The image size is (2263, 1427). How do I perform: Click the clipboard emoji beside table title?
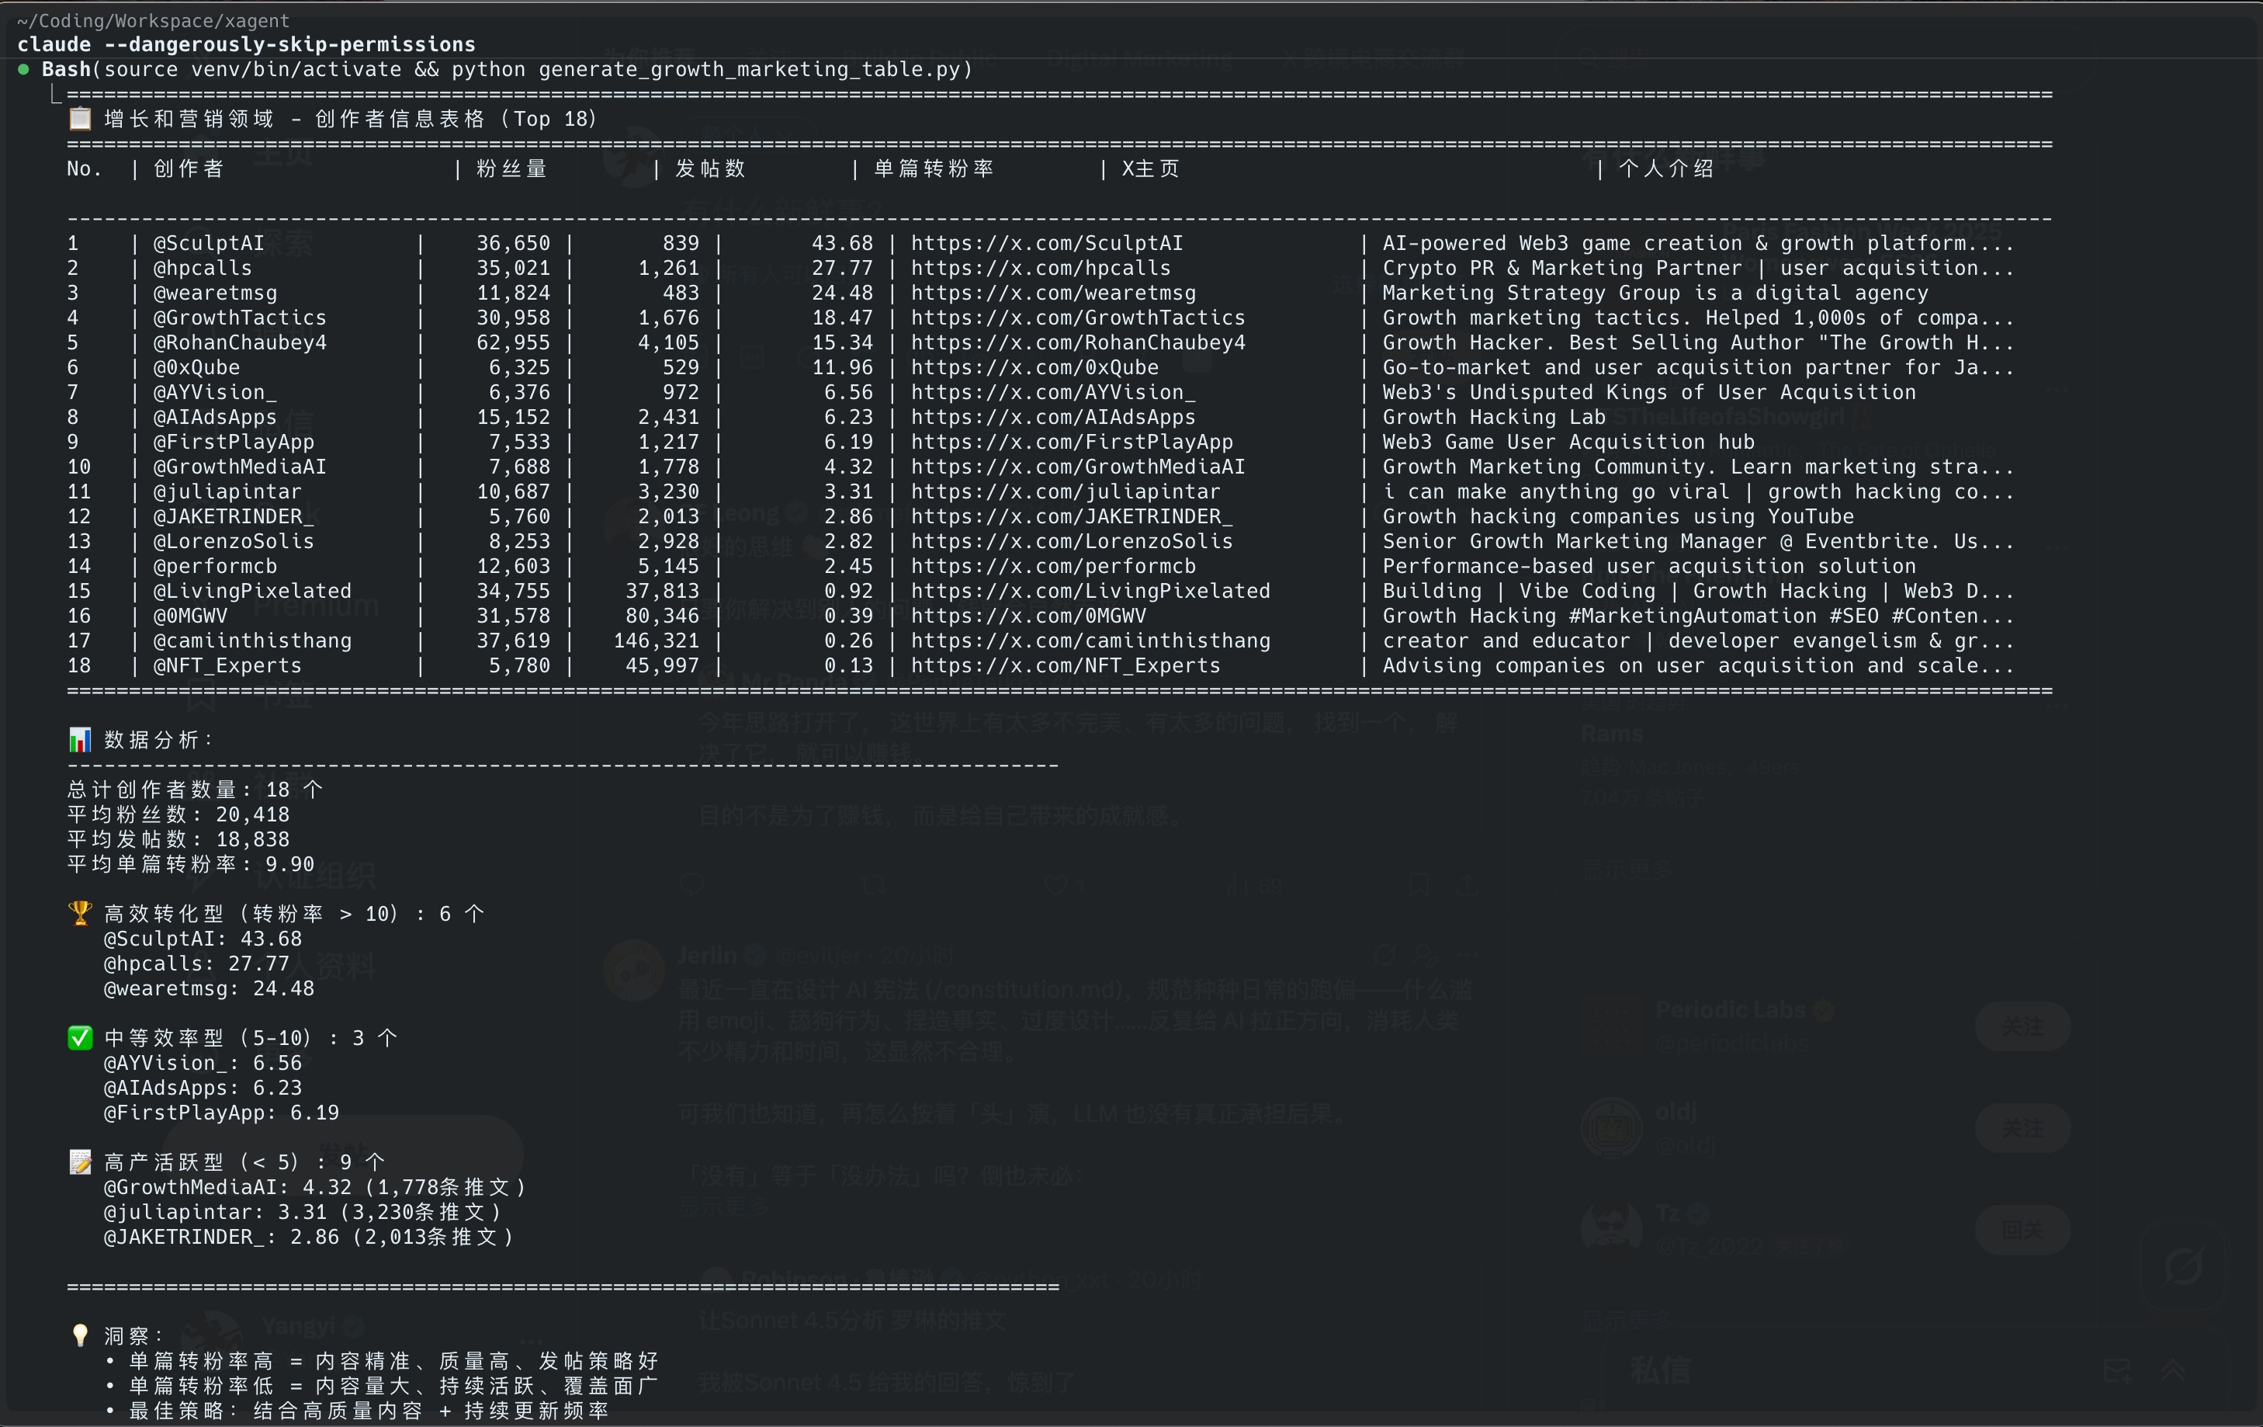click(80, 119)
